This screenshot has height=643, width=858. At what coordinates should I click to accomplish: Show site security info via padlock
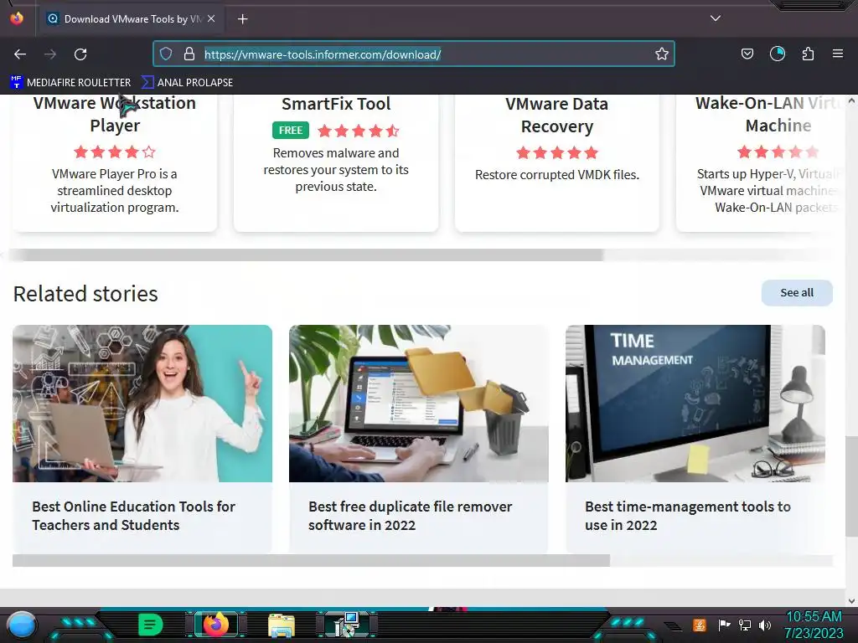pyautogui.click(x=189, y=54)
